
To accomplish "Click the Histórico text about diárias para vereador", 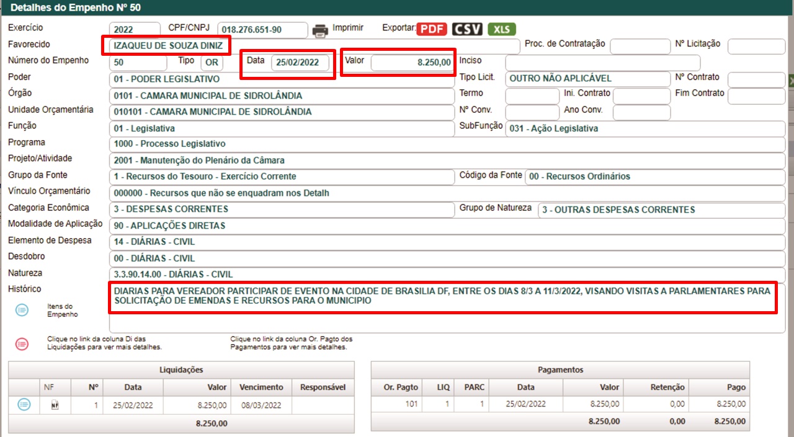I will [x=442, y=296].
